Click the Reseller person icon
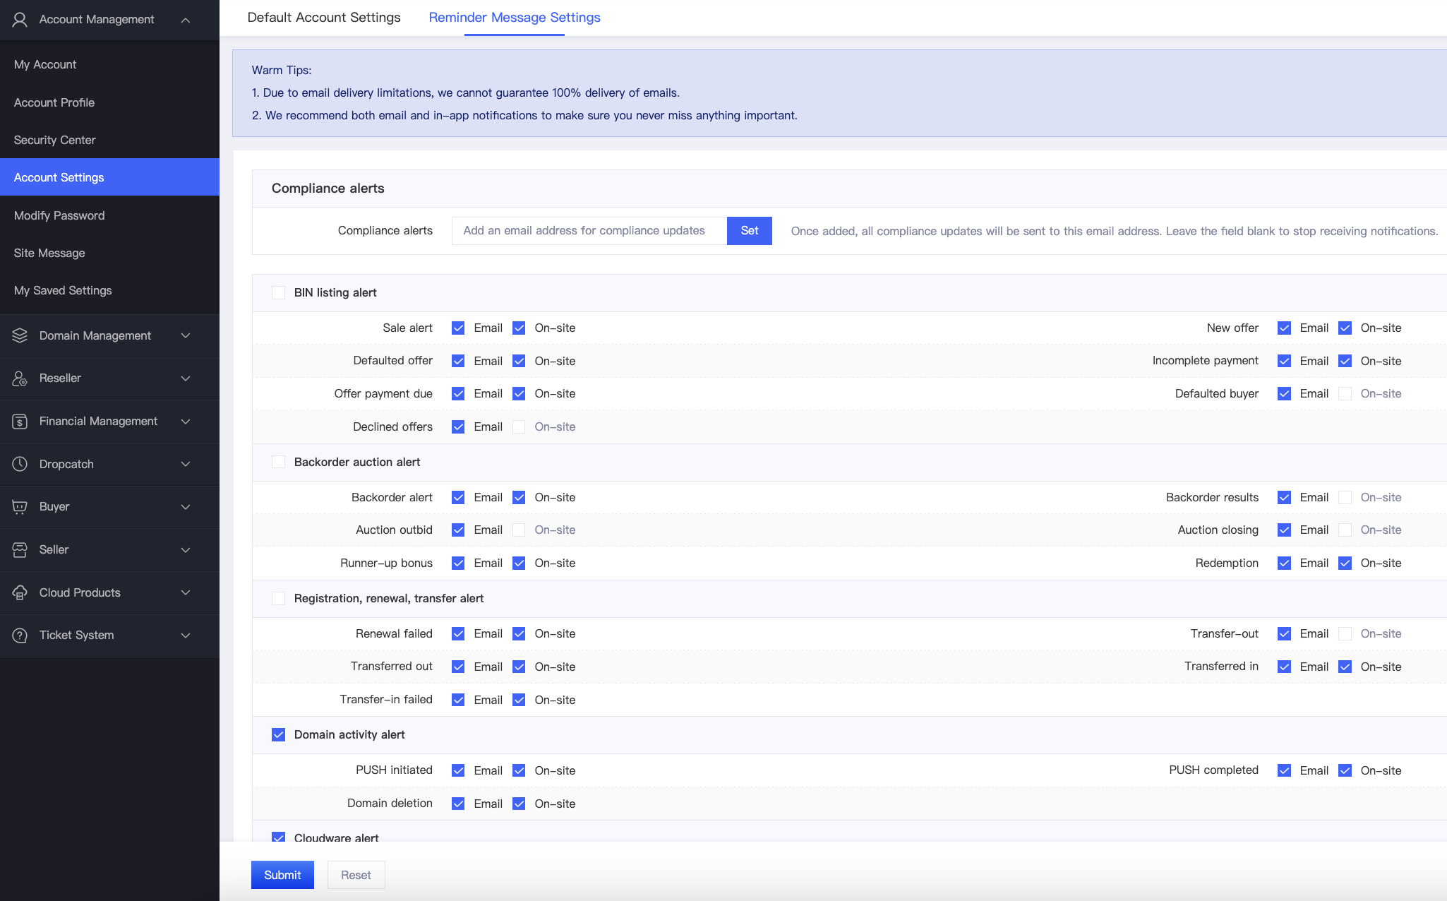 click(20, 378)
